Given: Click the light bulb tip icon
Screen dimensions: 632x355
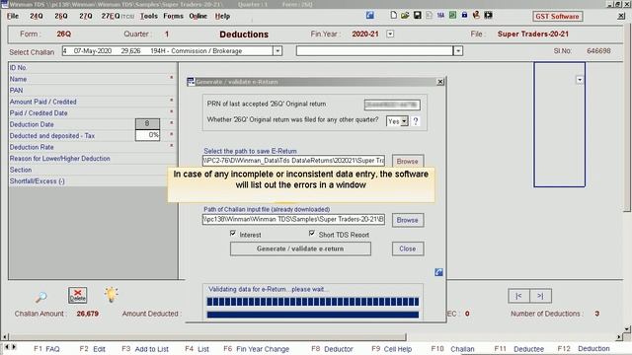Looking at the screenshot, I should [112, 295].
